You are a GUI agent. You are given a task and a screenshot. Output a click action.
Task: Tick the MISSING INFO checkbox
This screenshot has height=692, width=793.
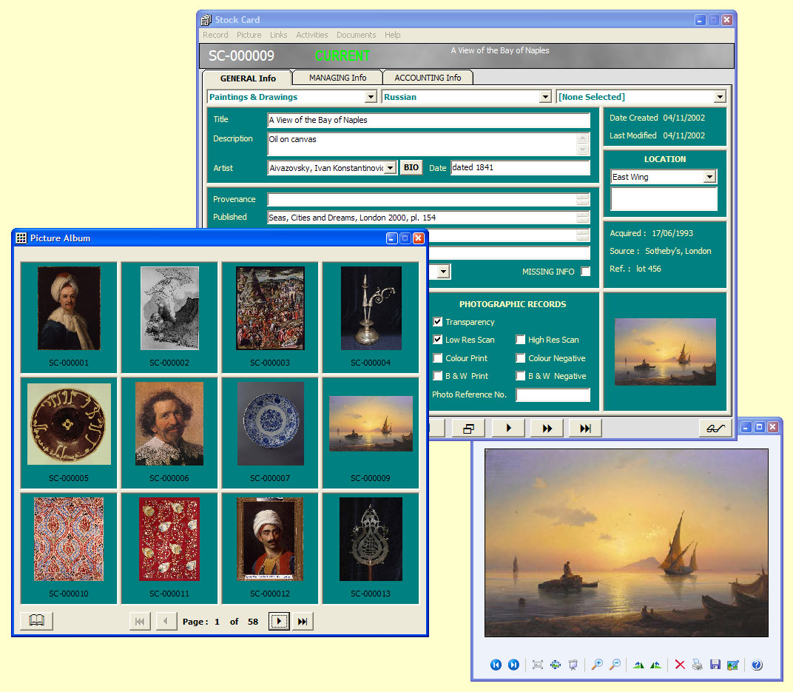pyautogui.click(x=586, y=272)
